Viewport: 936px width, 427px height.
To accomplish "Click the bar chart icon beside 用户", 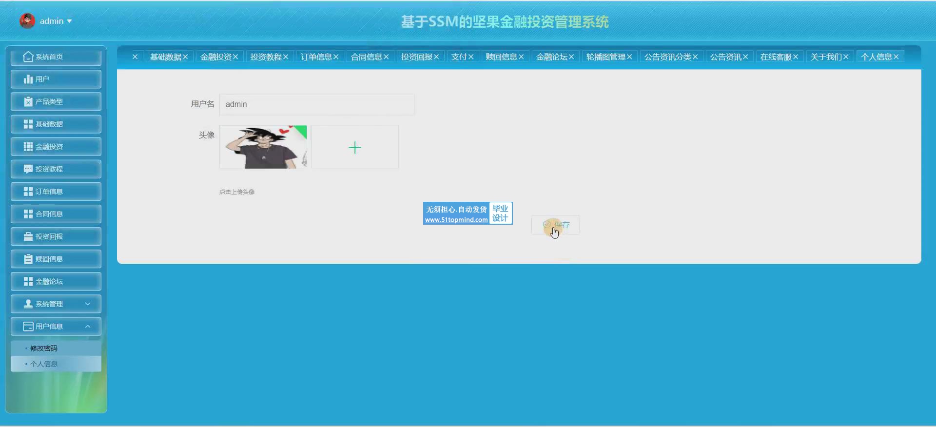I will [x=28, y=79].
